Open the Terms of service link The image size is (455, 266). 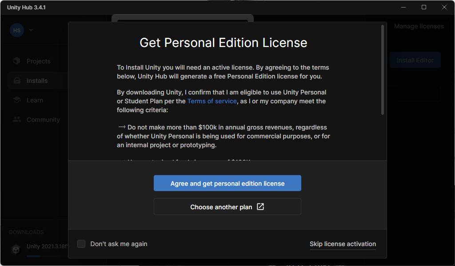coord(212,101)
